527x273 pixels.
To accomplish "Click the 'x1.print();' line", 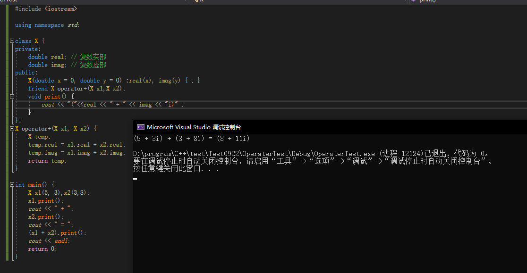I will tap(46, 201).
